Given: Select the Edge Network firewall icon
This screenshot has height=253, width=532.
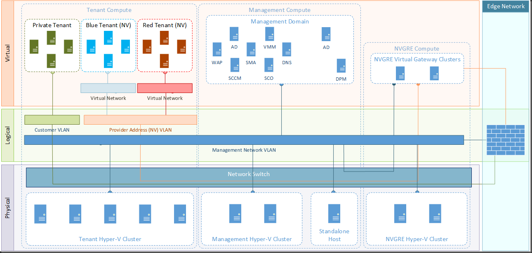Looking at the screenshot, I should (x=505, y=140).
